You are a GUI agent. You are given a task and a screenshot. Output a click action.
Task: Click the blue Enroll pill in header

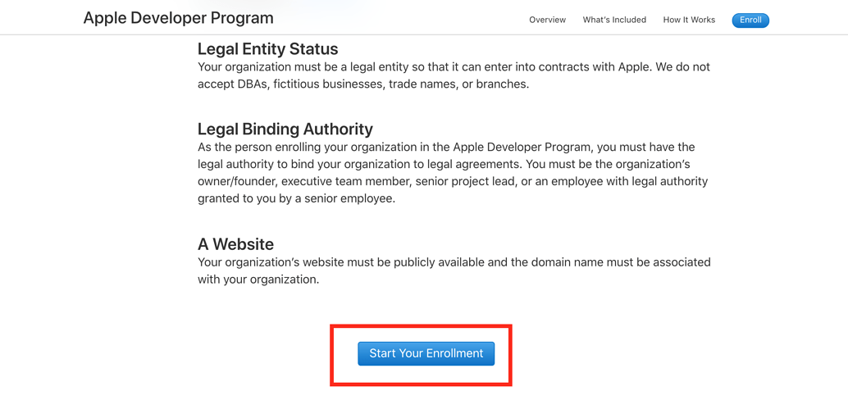[x=750, y=20]
